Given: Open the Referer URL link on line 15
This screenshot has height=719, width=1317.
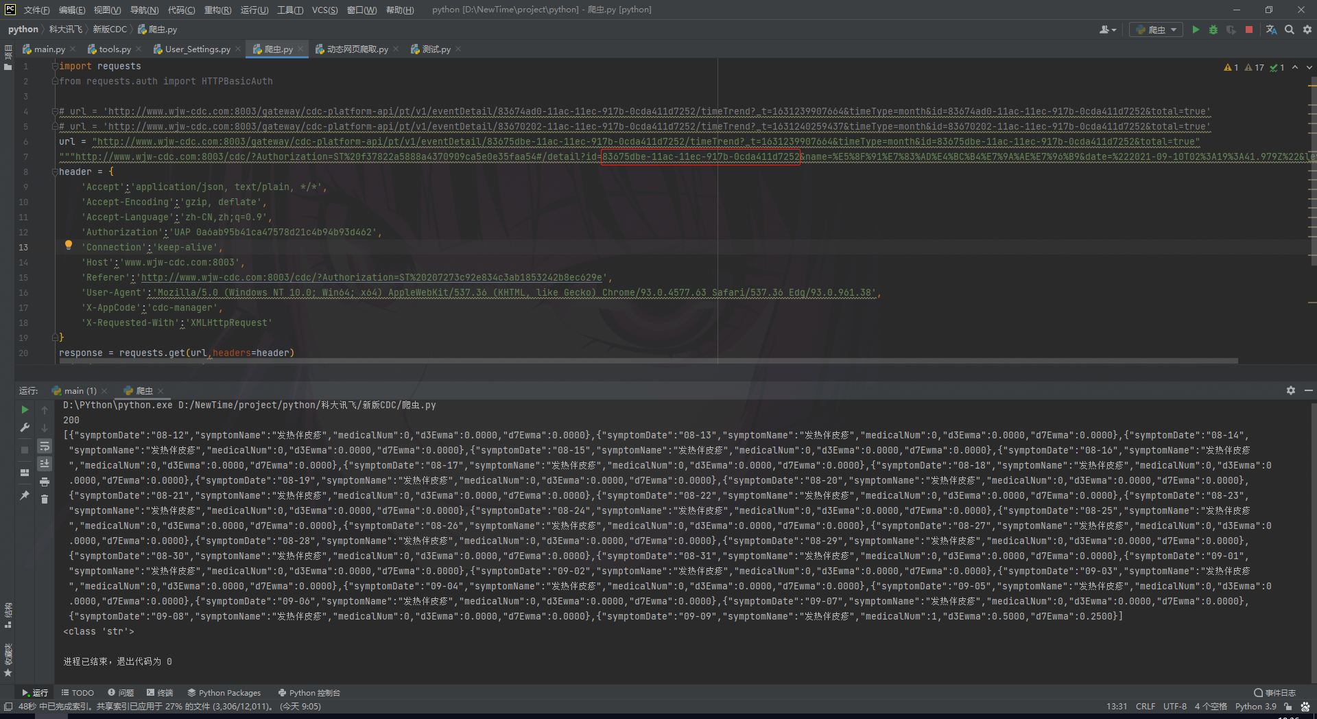Looking at the screenshot, I should coord(371,278).
